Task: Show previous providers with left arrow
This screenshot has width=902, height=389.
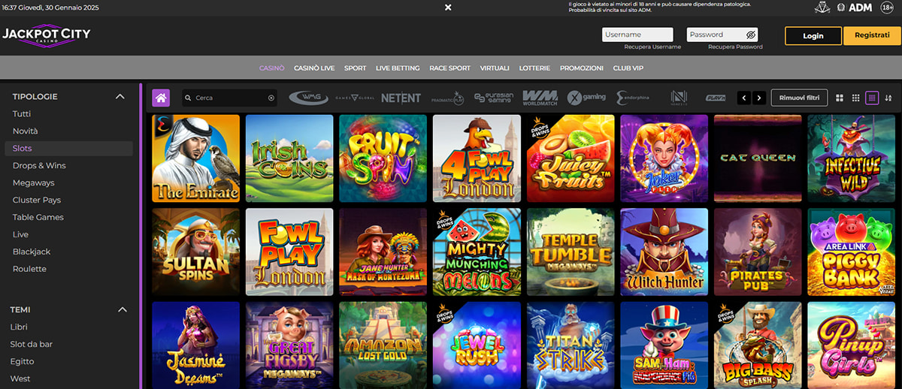Action: 744,98
